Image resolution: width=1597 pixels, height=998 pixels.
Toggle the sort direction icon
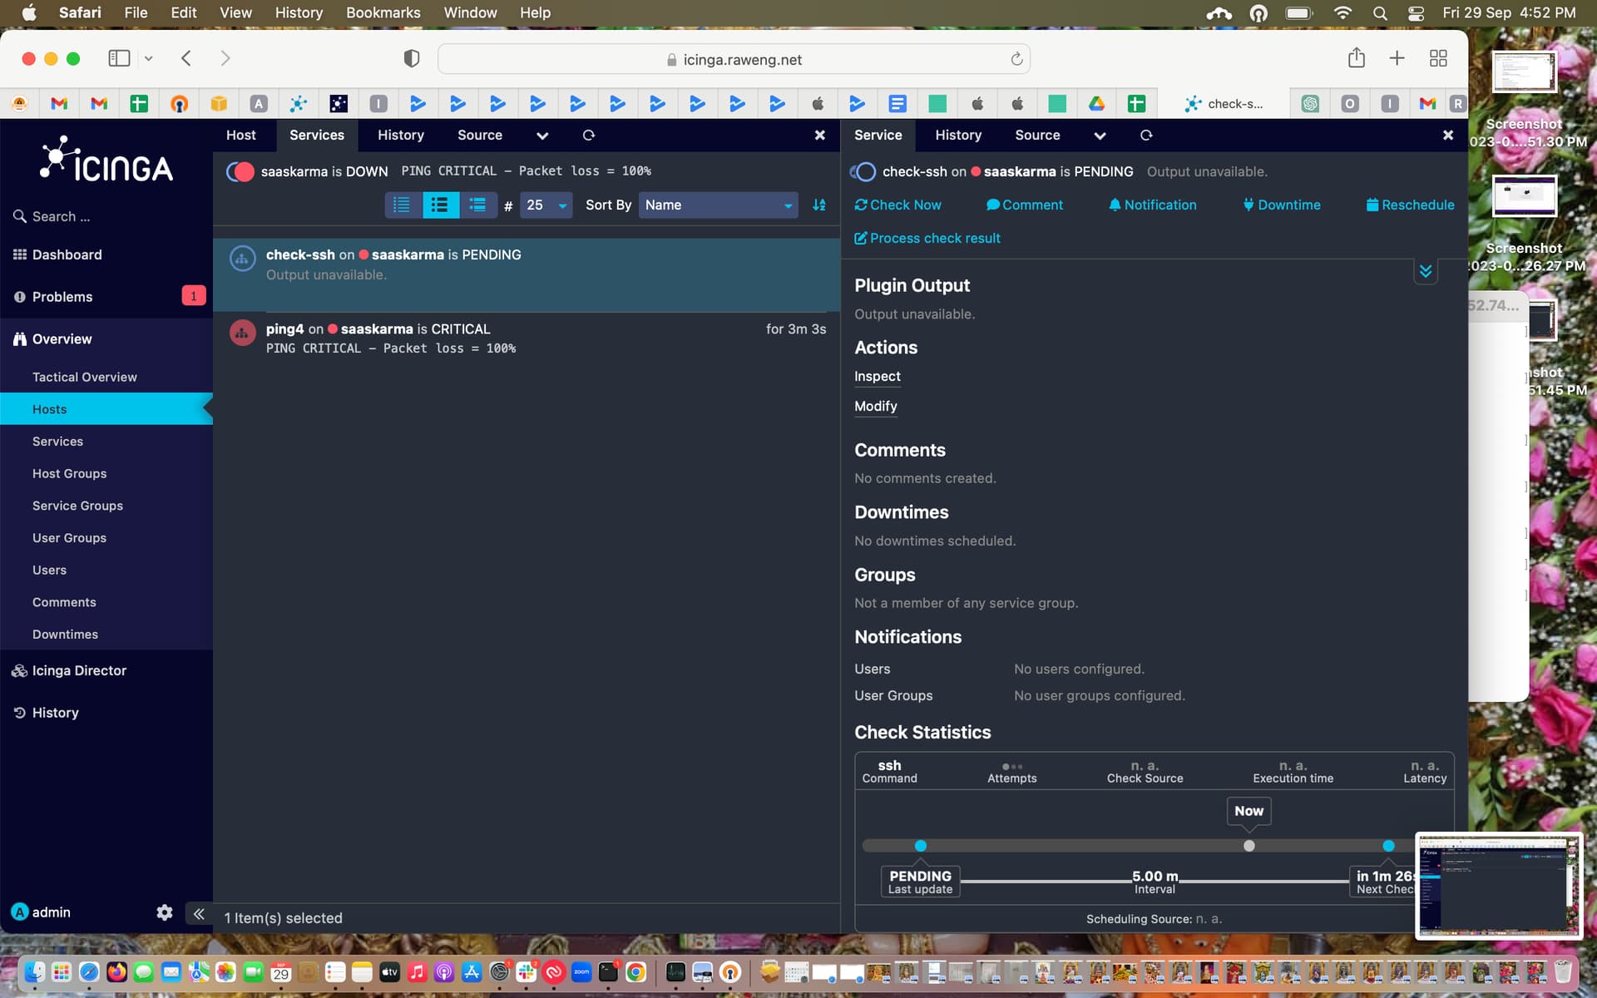[819, 205]
